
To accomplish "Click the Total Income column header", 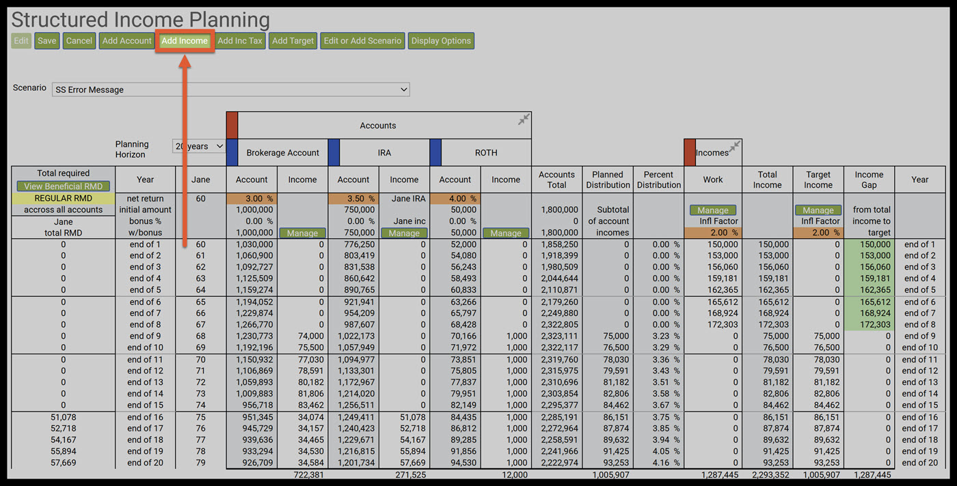I will [767, 180].
